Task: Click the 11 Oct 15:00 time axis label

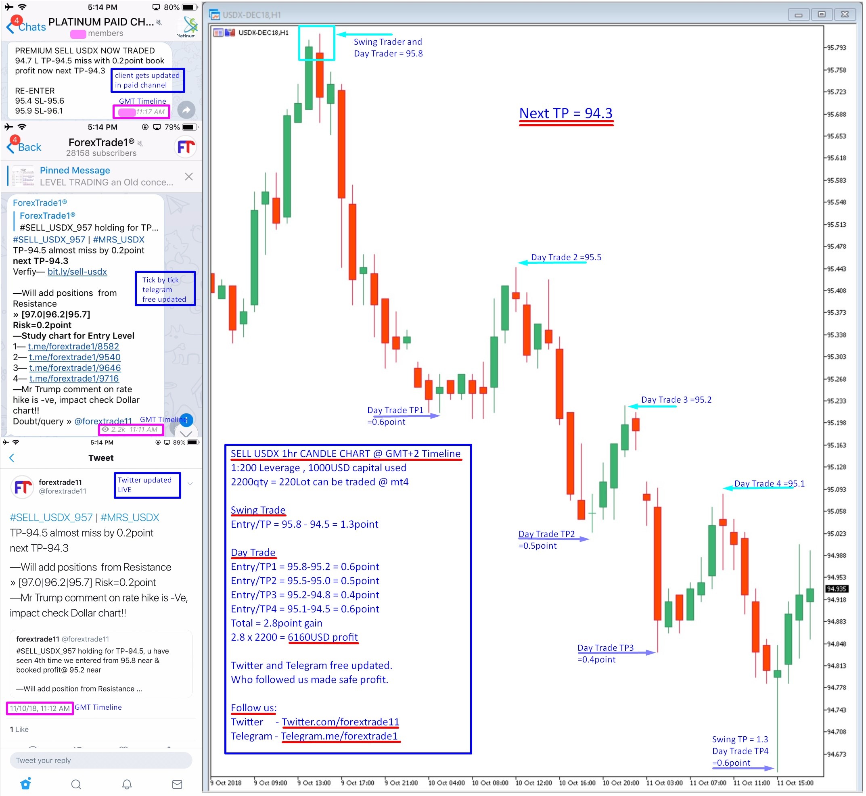Action: coord(795,783)
